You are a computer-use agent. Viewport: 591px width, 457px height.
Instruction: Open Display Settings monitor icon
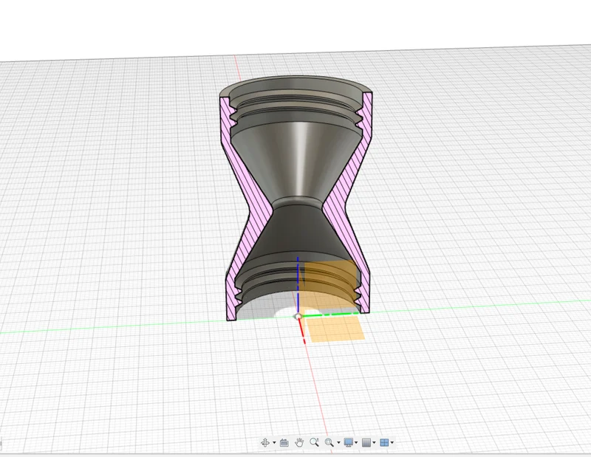coord(349,442)
